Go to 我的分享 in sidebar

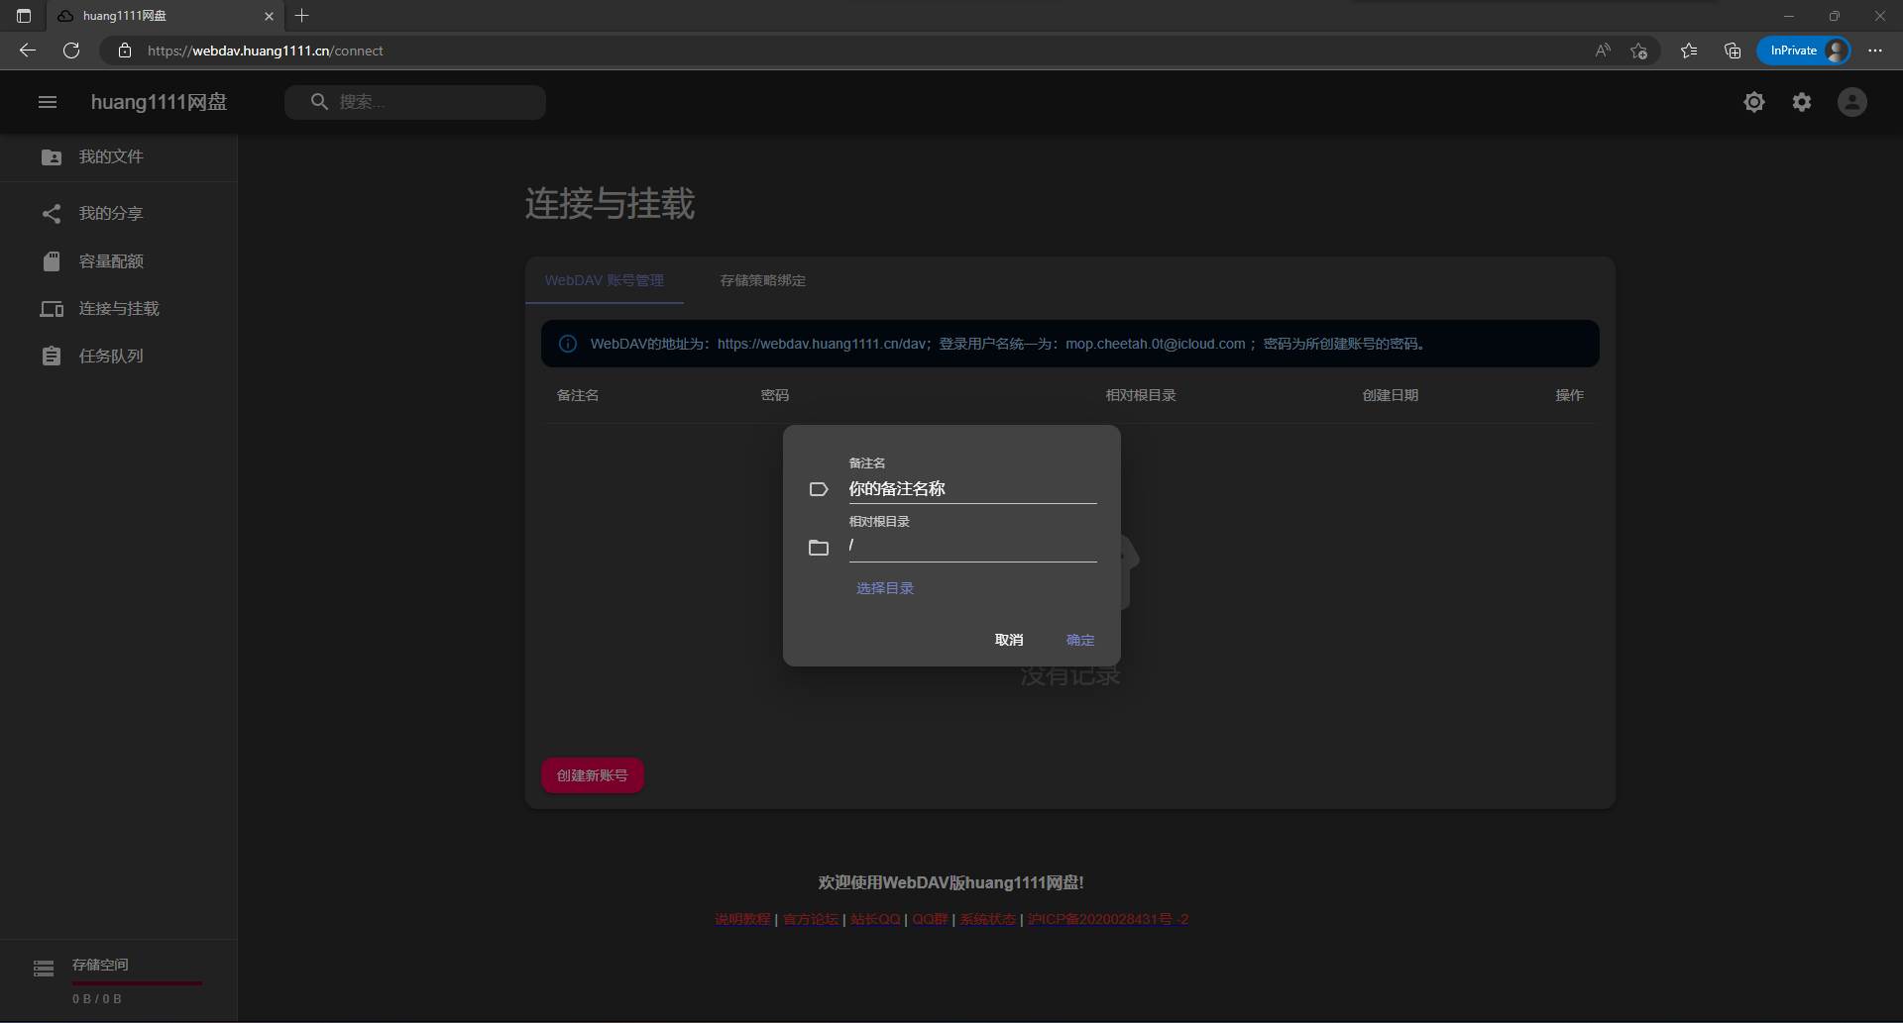111,214
